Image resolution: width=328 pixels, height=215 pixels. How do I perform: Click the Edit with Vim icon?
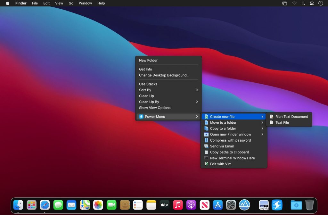coord(206,164)
